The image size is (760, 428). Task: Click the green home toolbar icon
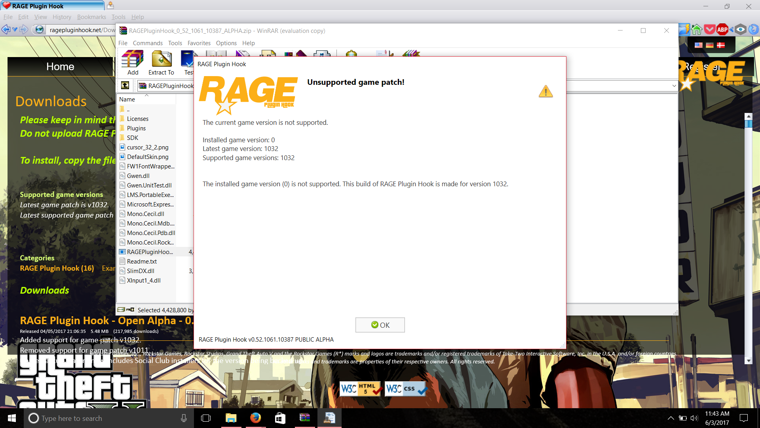[x=697, y=29]
